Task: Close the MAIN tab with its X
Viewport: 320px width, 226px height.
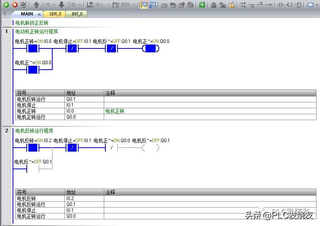Action: pyautogui.click(x=39, y=14)
